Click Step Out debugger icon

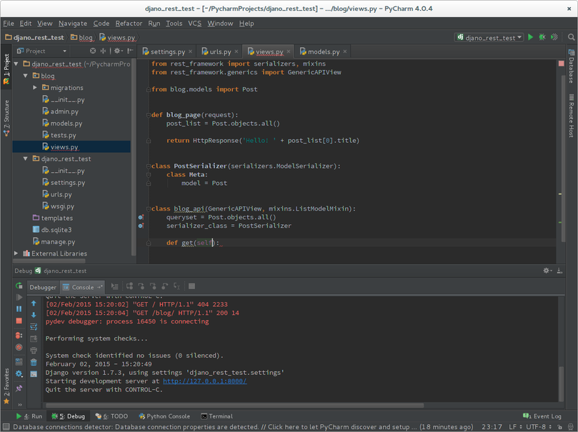click(x=165, y=286)
